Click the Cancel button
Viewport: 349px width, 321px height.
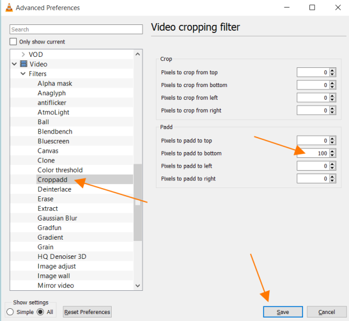[x=326, y=312]
